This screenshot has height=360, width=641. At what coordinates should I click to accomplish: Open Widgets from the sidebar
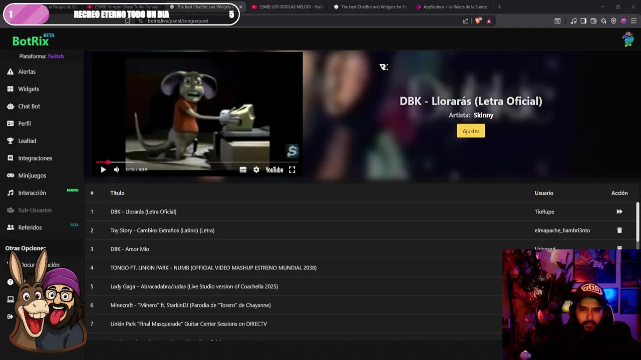(28, 89)
